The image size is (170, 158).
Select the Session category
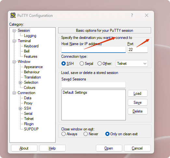pyautogui.click(x=24, y=30)
